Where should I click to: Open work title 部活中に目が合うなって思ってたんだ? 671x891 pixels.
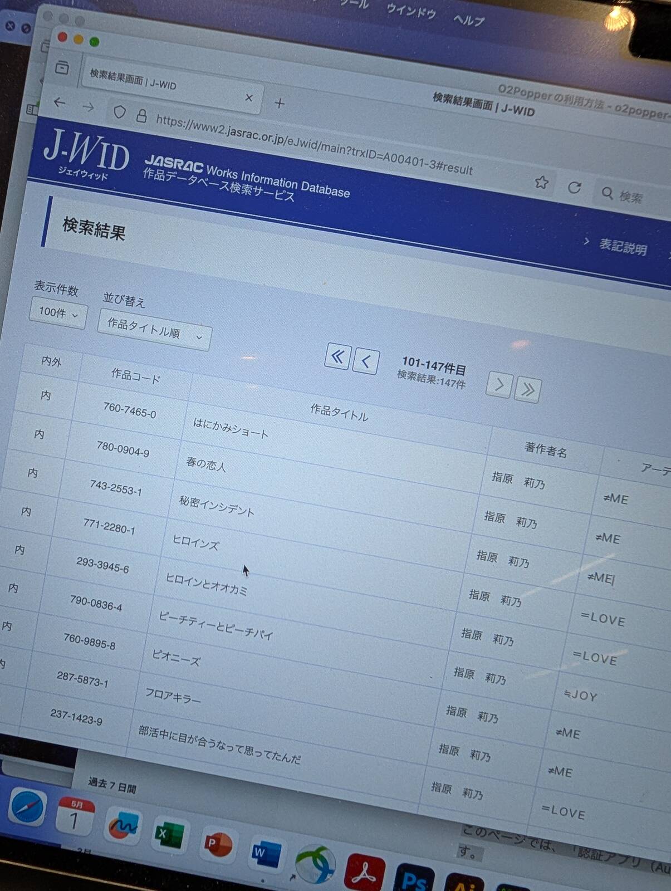[219, 745]
